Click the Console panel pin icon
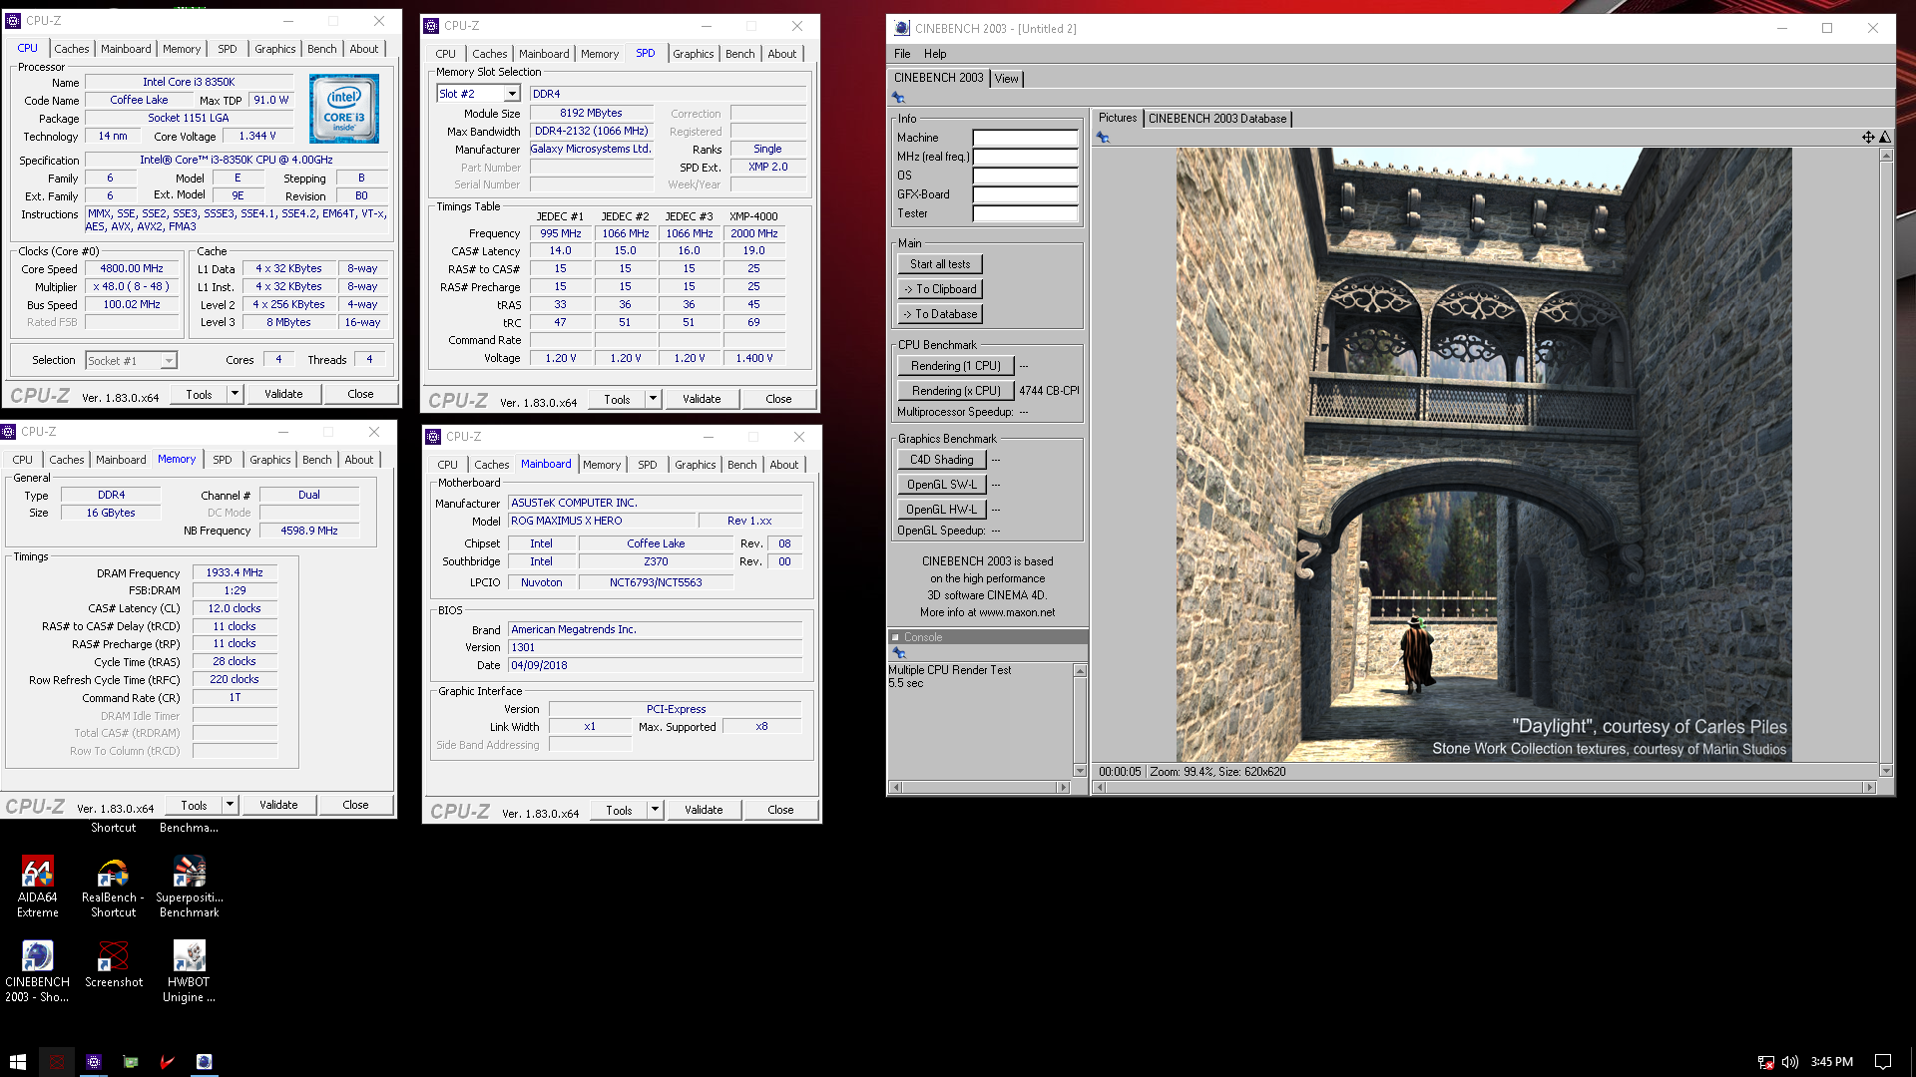This screenshot has height=1077, width=1916. pyautogui.click(x=898, y=653)
